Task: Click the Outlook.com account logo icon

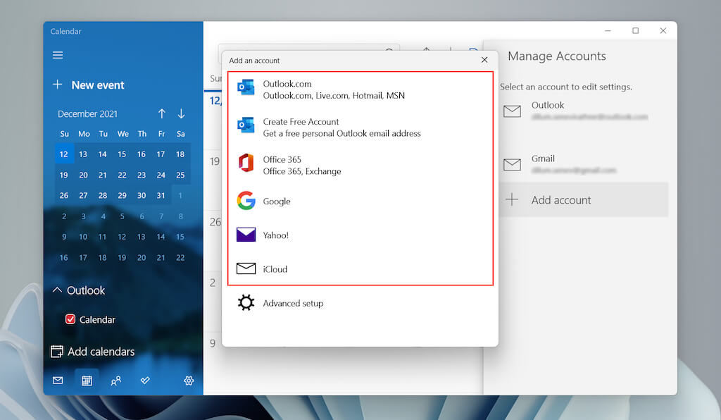Action: 246,87
